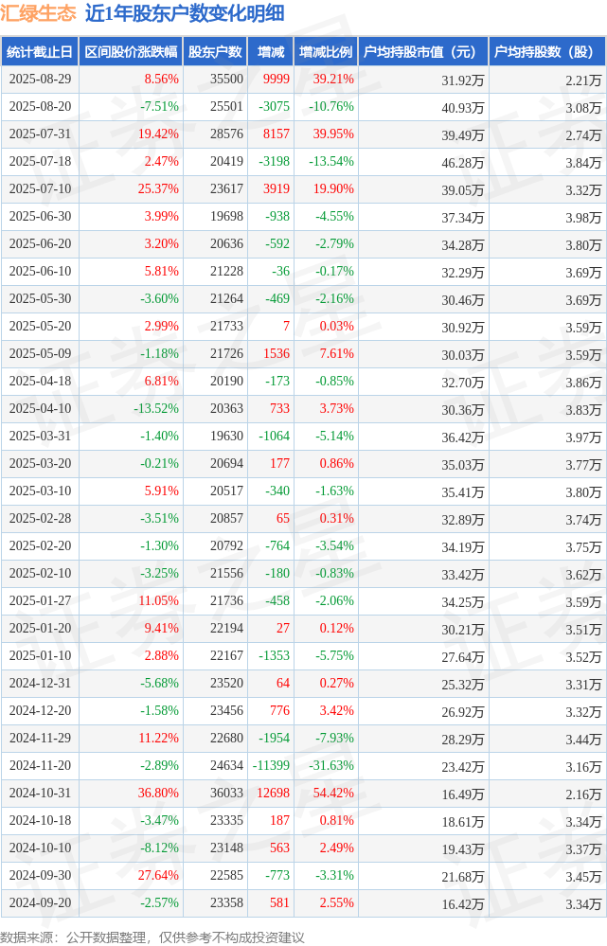The image size is (607, 946).
Task: Click the 区间股价涨跌幅 column header
Action: point(131,52)
